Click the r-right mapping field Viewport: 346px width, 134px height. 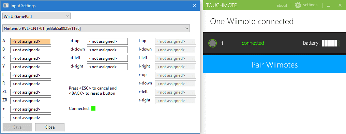coord(176,101)
